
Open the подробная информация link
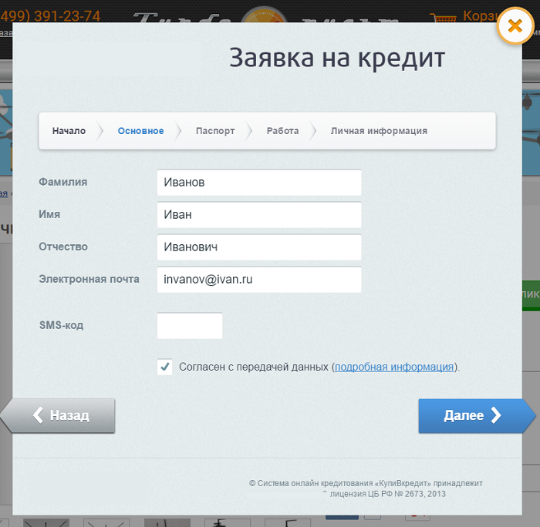coord(394,367)
